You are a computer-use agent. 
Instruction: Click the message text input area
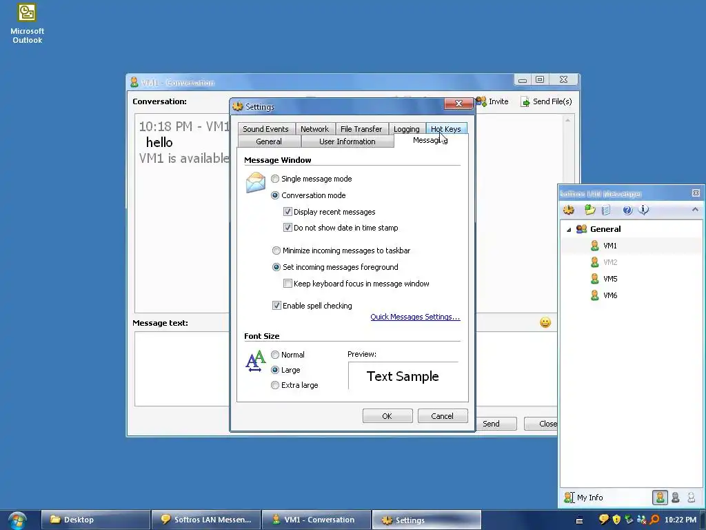point(182,369)
